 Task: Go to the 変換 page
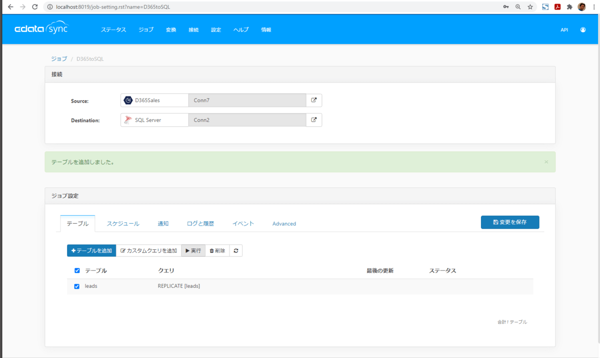(171, 30)
